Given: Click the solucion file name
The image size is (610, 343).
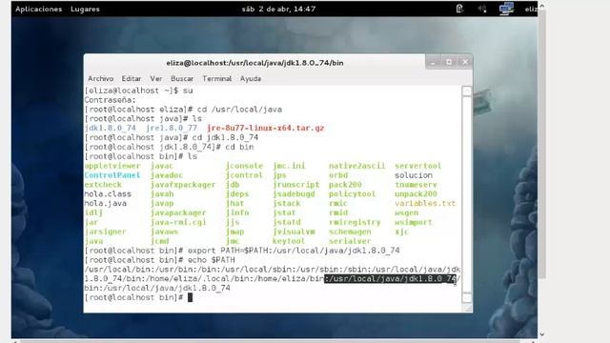Looking at the screenshot, I should [x=413, y=175].
